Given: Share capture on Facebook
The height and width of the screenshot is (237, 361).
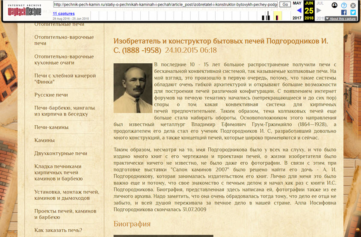Looking at the screenshot, I should (x=344, y=12).
